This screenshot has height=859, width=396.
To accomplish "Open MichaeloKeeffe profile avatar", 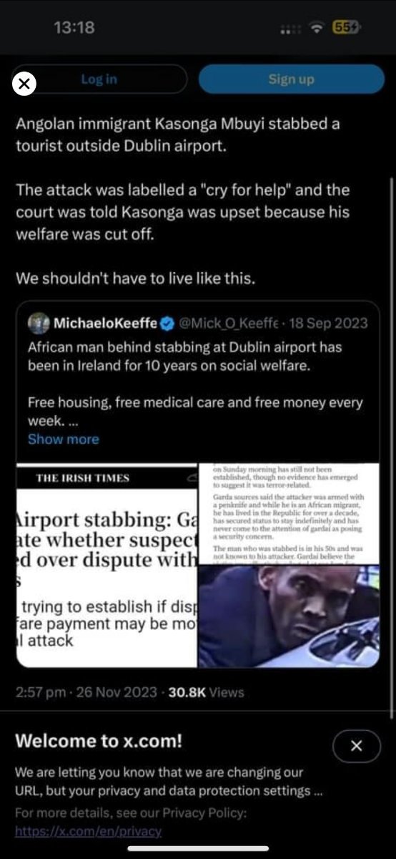I will click(39, 324).
